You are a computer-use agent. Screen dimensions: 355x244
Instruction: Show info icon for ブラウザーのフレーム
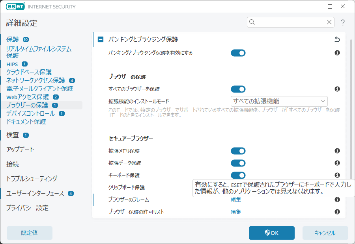(337, 200)
